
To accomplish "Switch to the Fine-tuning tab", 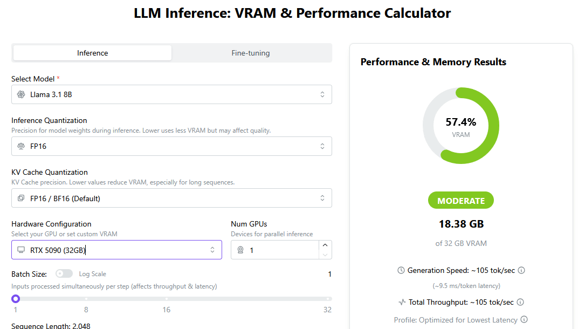I will tap(251, 53).
